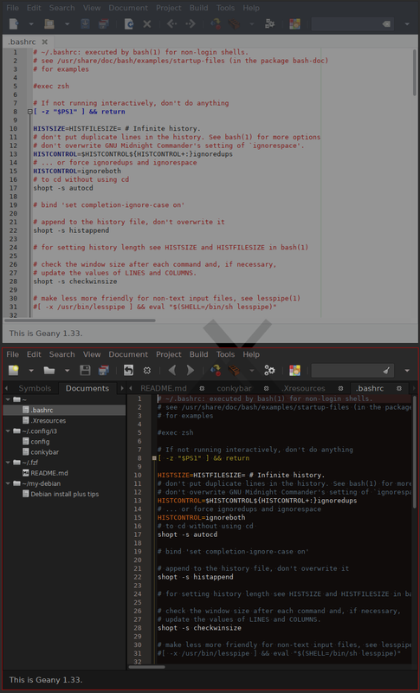Open the File menu in light Geany window

(x=12, y=8)
